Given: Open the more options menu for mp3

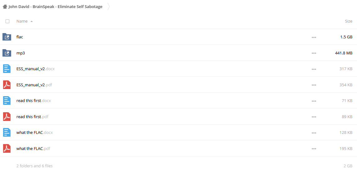Looking at the screenshot, I should 314,53.
